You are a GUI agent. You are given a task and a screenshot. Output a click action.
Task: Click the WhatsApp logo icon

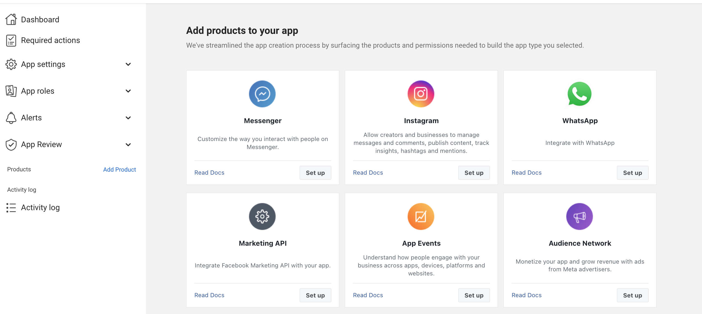(579, 94)
